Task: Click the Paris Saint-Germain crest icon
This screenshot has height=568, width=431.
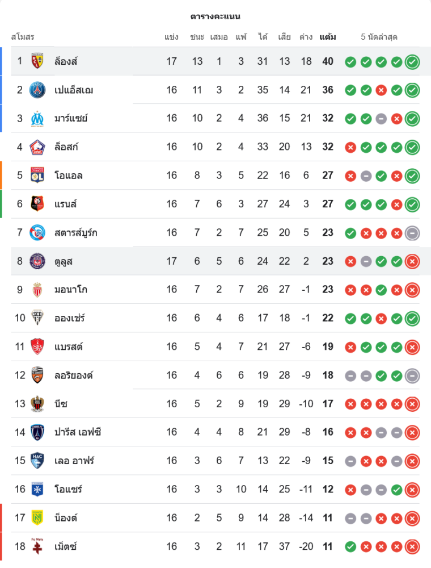Action: [x=37, y=90]
